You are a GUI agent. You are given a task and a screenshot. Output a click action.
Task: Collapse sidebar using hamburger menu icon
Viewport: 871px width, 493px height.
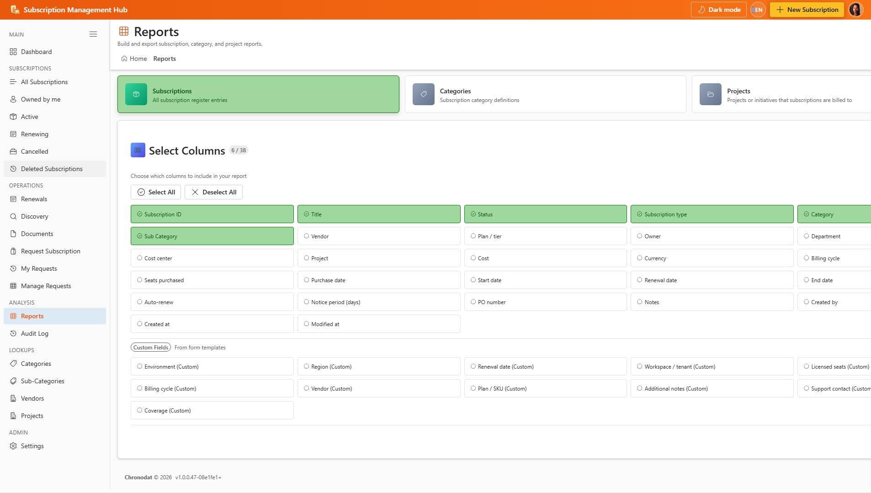(x=93, y=34)
